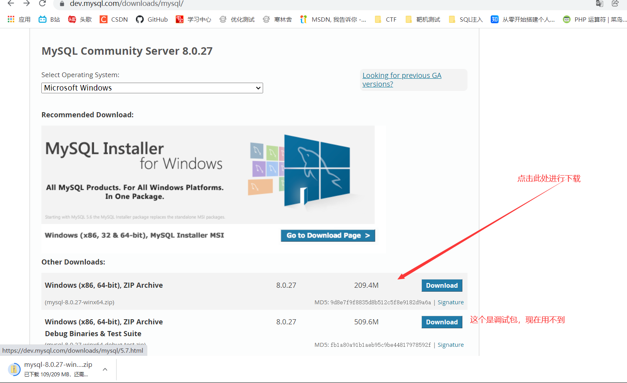Click the translate page icon in the address bar
This screenshot has height=383, width=627.
pyautogui.click(x=599, y=4)
